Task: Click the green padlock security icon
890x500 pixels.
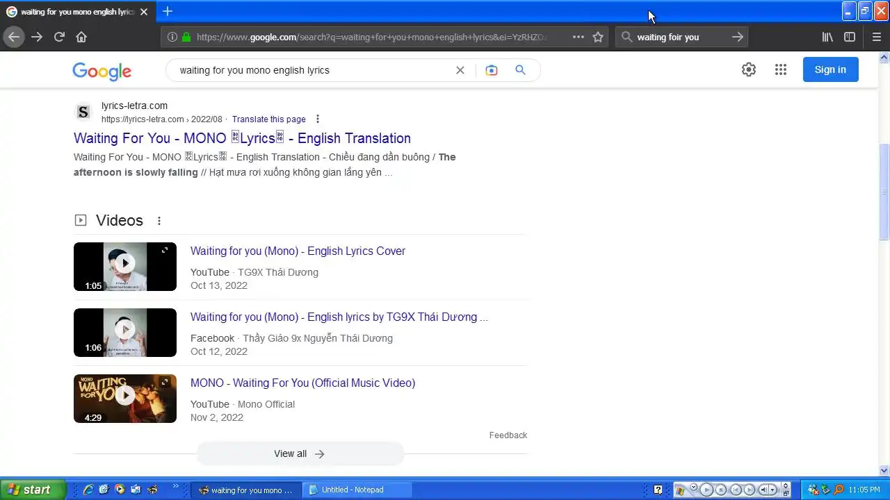Action: click(x=186, y=37)
